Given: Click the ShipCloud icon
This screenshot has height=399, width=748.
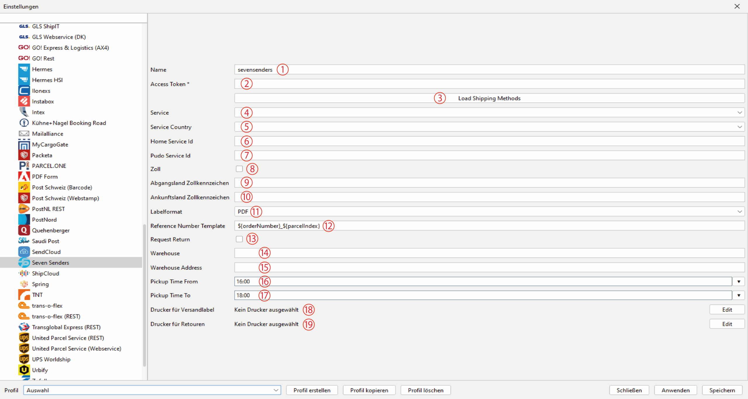Looking at the screenshot, I should 24,273.
